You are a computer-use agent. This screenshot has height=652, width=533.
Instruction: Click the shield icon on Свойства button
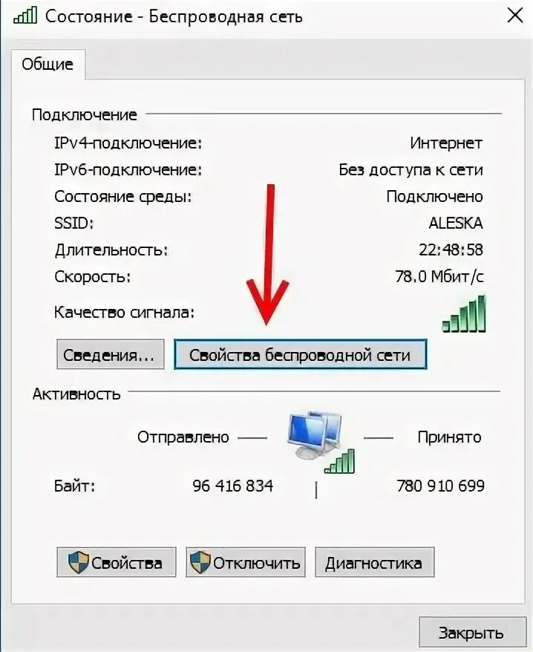[x=78, y=563]
